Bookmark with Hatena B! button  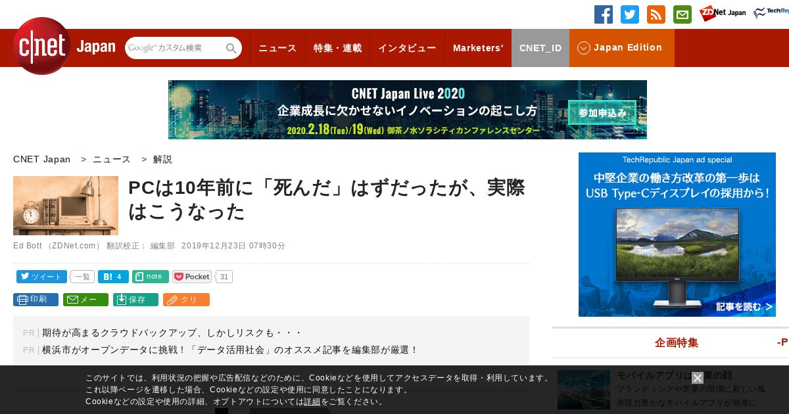pos(113,277)
